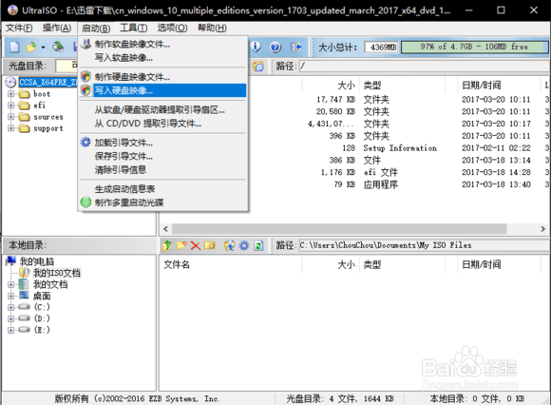Select 写入硬盘映像... highlighted menu entry
The width and height of the screenshot is (551, 405).
pos(163,90)
